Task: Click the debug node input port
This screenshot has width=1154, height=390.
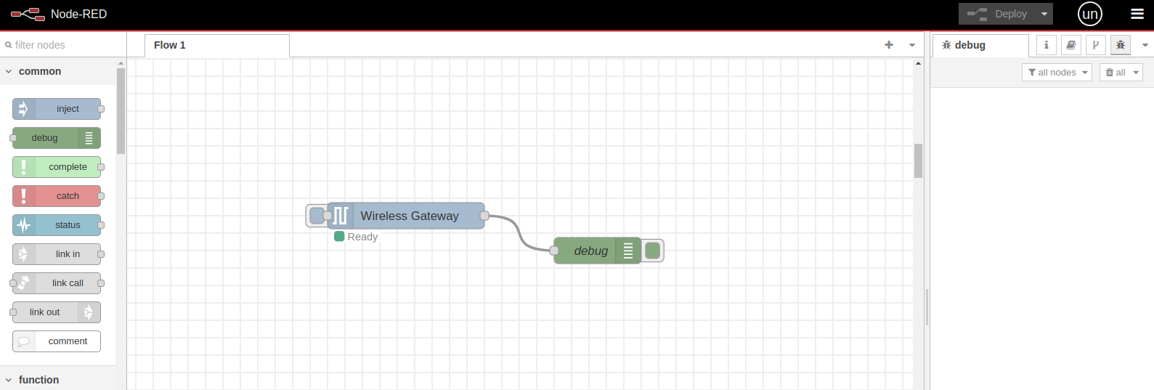Action: point(554,251)
